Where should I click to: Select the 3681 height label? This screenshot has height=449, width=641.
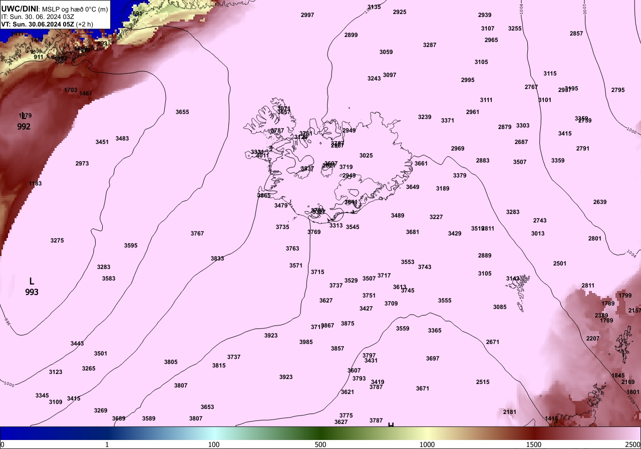click(413, 232)
